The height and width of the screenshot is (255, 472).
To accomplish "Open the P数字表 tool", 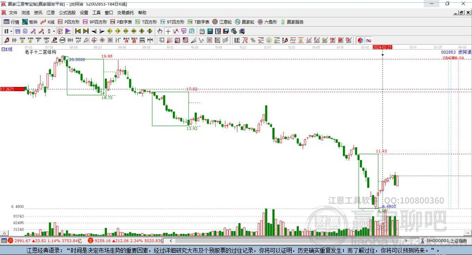I will (x=121, y=22).
